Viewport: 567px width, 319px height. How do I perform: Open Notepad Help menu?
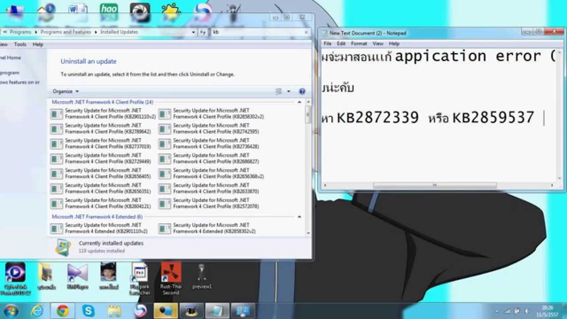394,43
